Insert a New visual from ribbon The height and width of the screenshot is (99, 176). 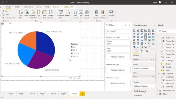coord(76,14)
